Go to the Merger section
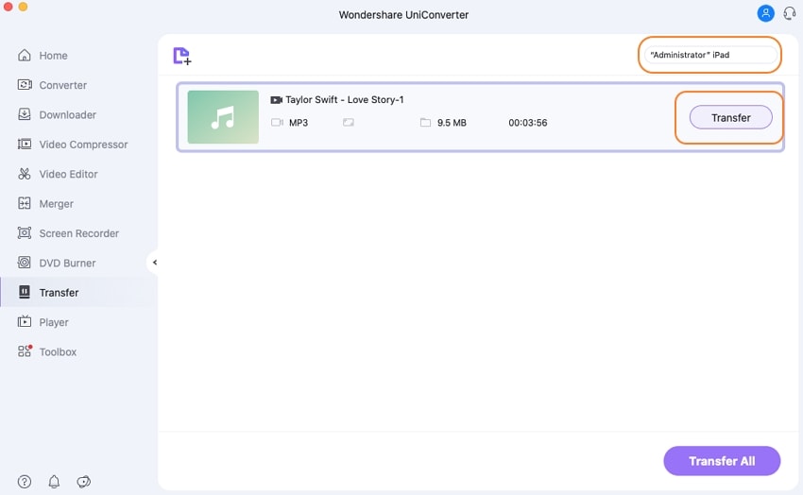 click(x=57, y=204)
